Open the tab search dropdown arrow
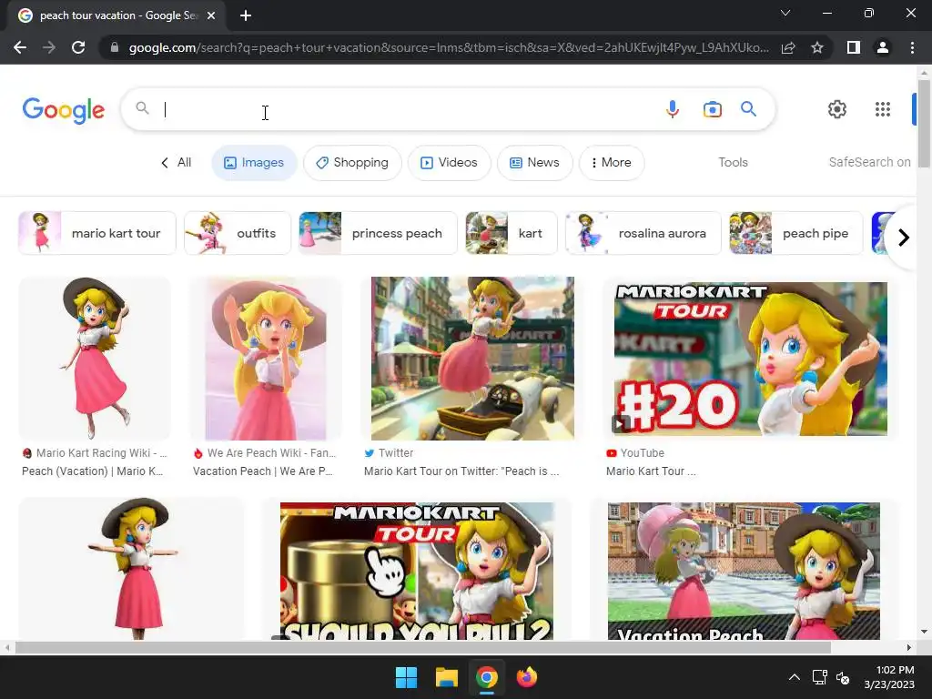This screenshot has height=699, width=932. 785,13
